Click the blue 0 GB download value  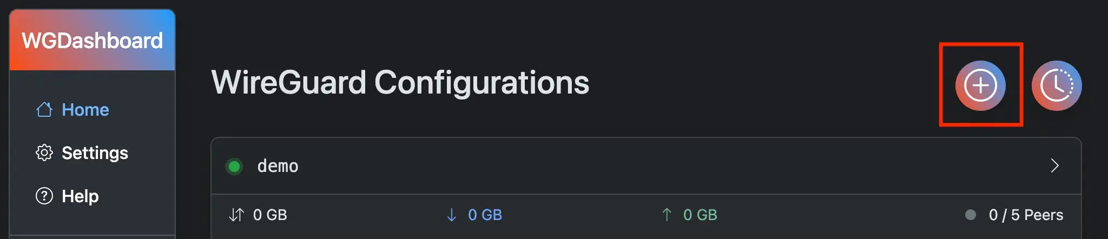pos(485,215)
